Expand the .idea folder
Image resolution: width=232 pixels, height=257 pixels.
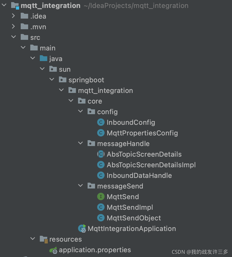(14, 16)
